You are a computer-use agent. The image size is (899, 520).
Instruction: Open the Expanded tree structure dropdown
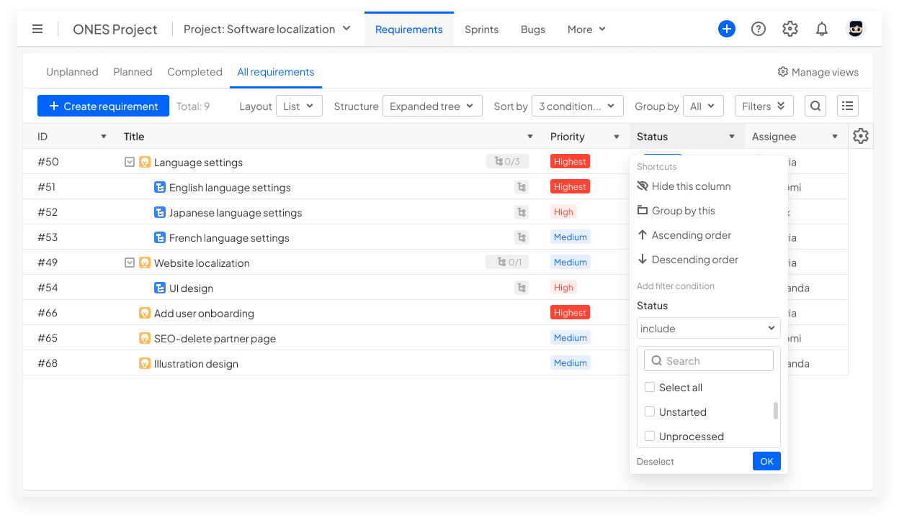tap(432, 106)
